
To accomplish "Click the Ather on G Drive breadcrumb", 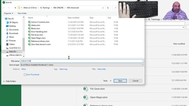I will 30,8.
